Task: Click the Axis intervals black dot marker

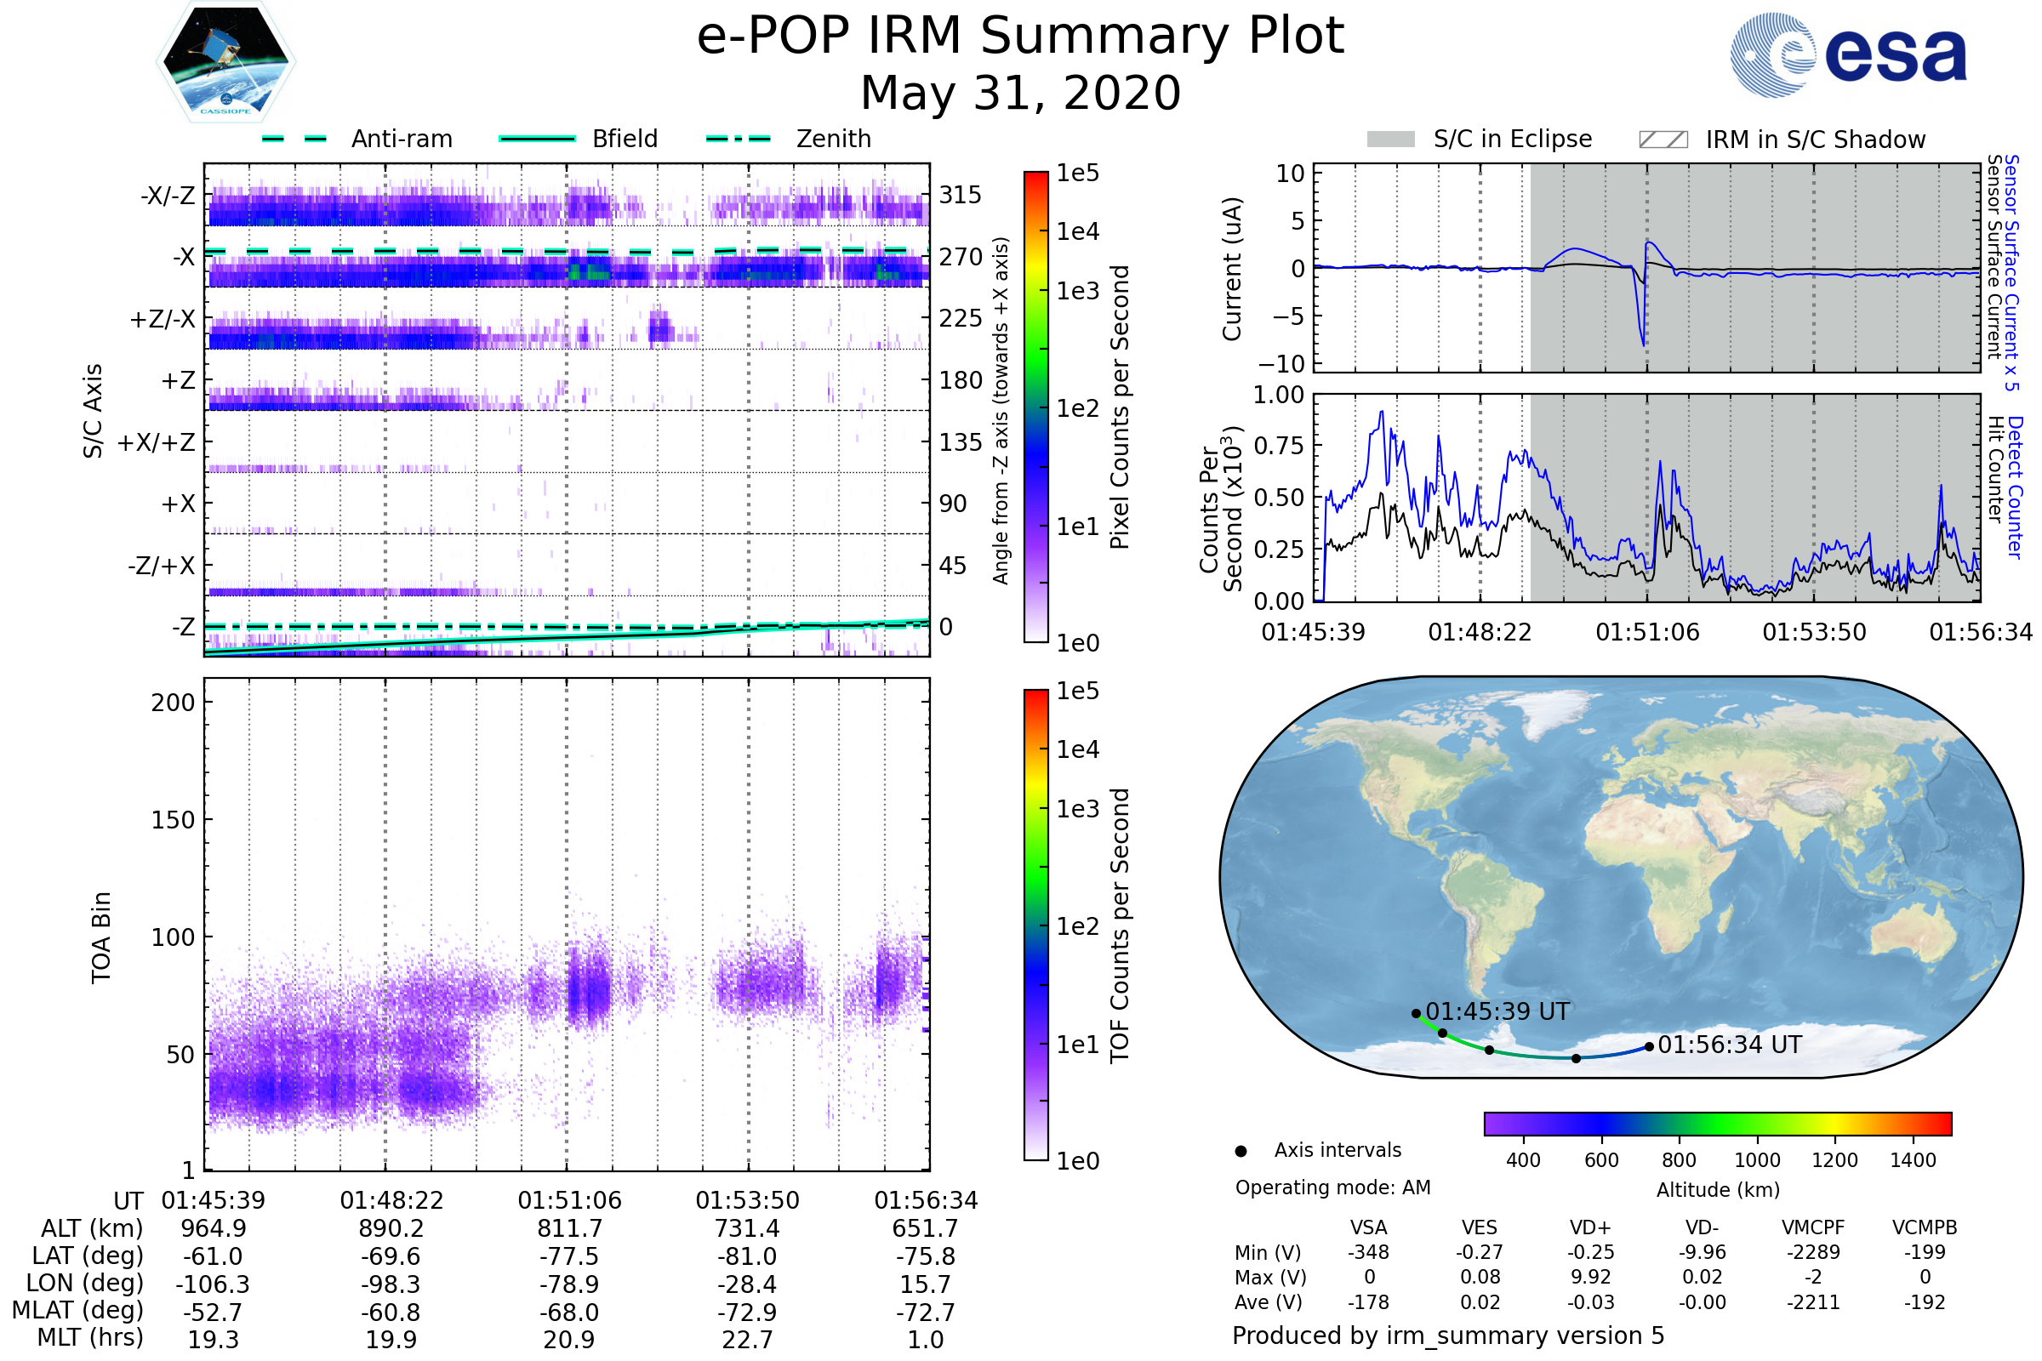Action: pos(1241,1151)
